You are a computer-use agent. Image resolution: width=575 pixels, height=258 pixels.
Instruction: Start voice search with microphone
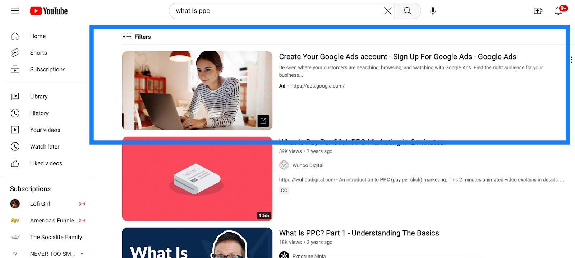click(x=433, y=11)
